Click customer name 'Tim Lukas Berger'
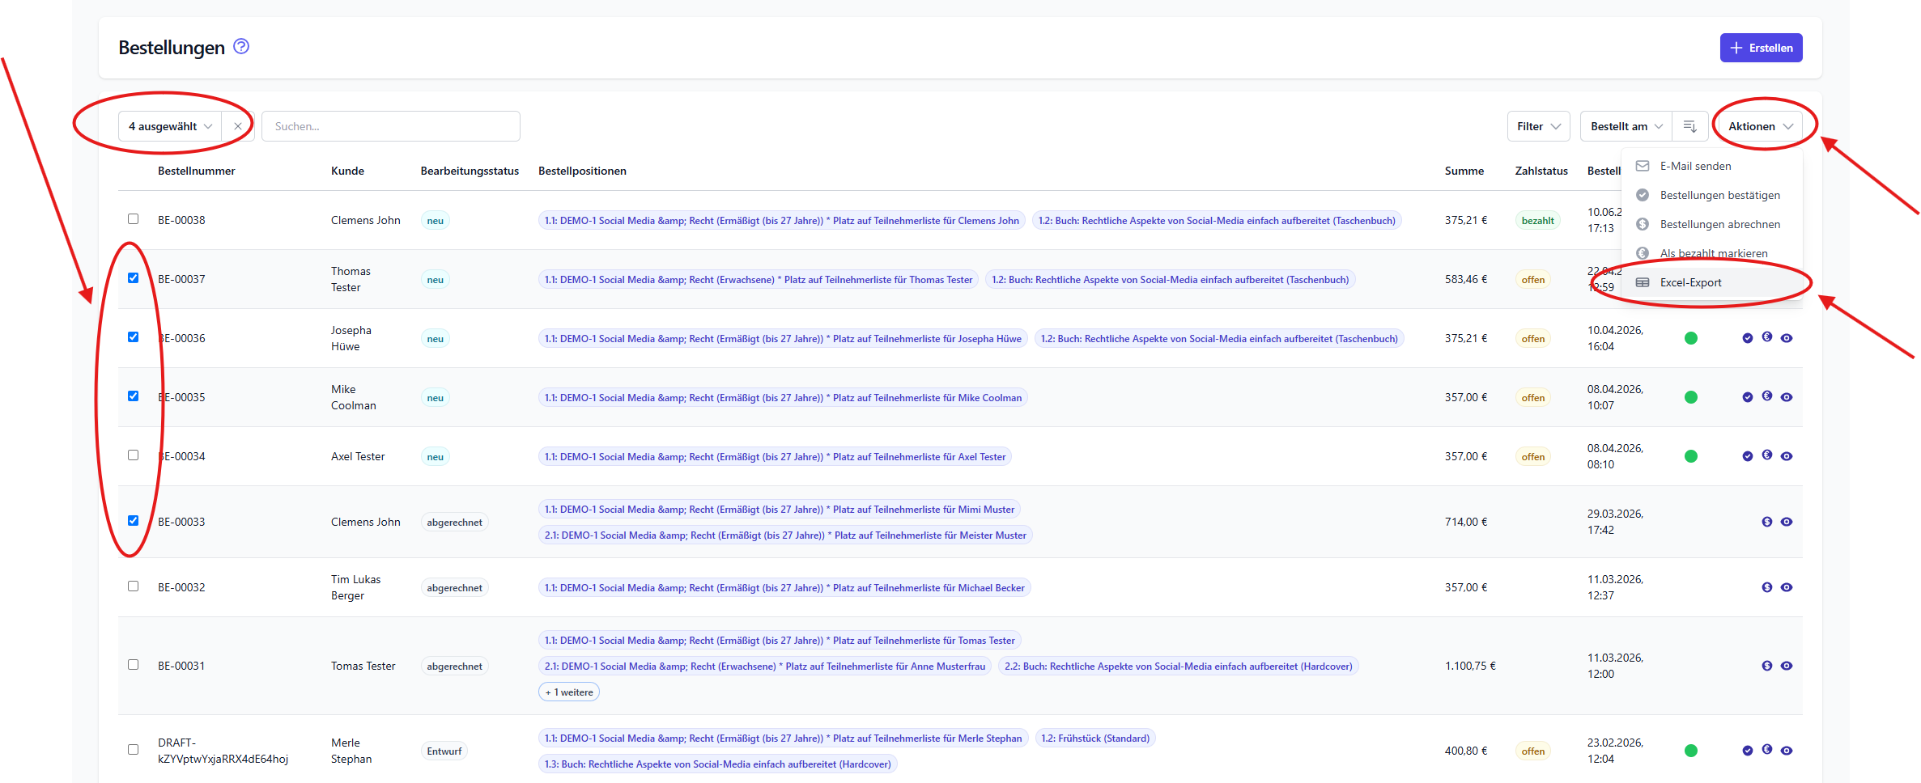The height and width of the screenshot is (783, 1921). click(355, 587)
